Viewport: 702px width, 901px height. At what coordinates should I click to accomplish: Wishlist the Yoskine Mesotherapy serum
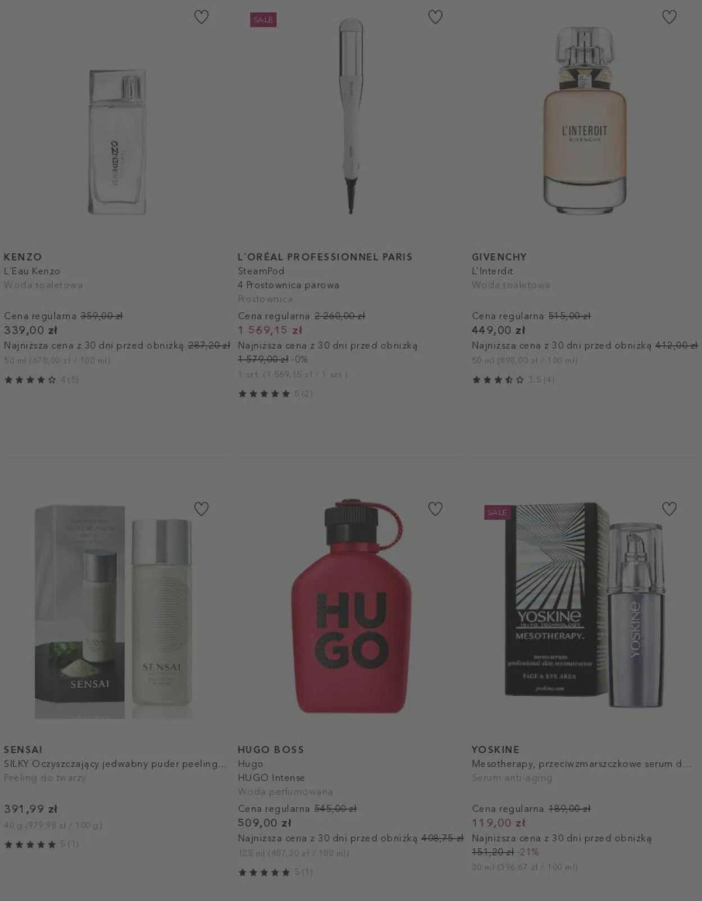(669, 509)
